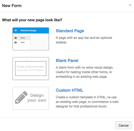Close the New Form dialog with X
Image resolution: width=134 pixels, height=131 pixels.
(130, 5)
